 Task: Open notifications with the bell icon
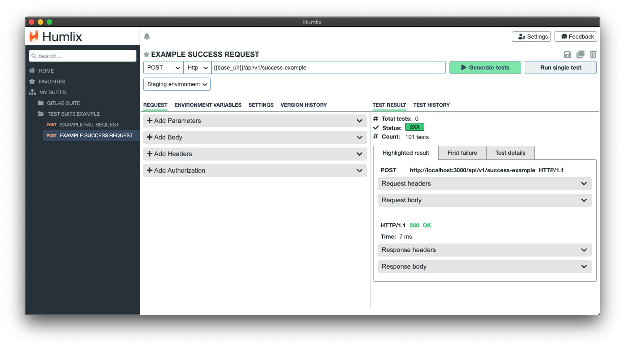tap(147, 36)
